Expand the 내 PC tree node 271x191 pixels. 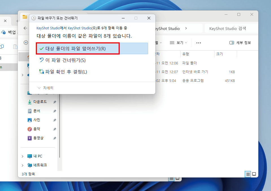(x=23, y=156)
